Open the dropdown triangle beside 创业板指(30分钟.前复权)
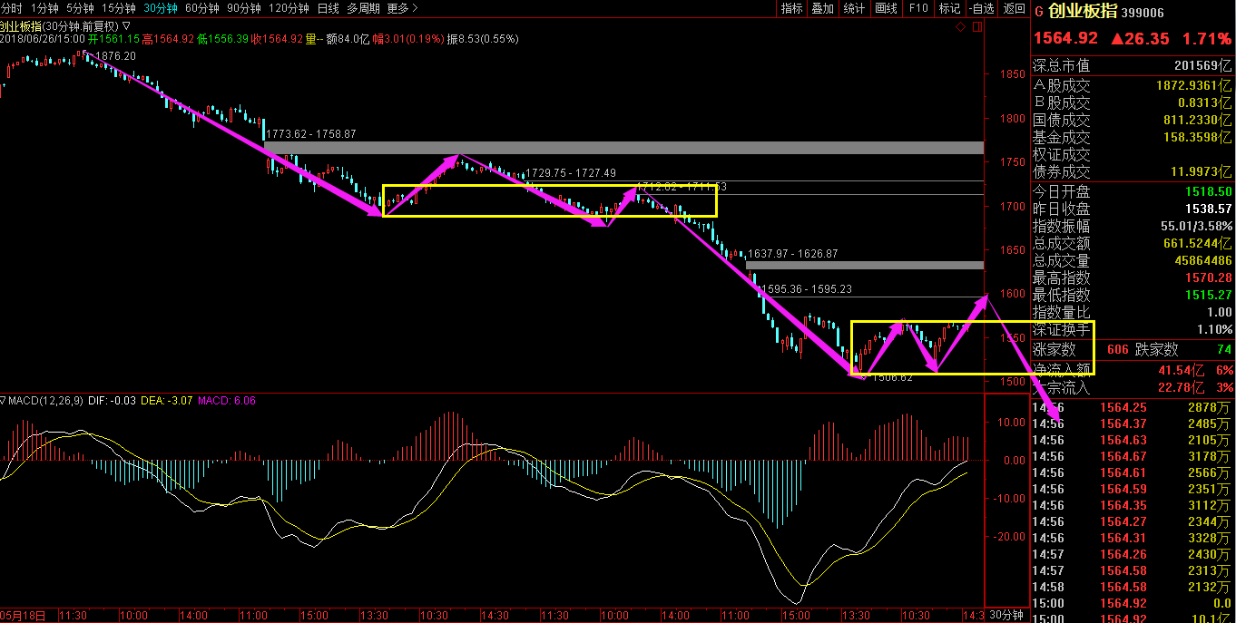 point(125,26)
